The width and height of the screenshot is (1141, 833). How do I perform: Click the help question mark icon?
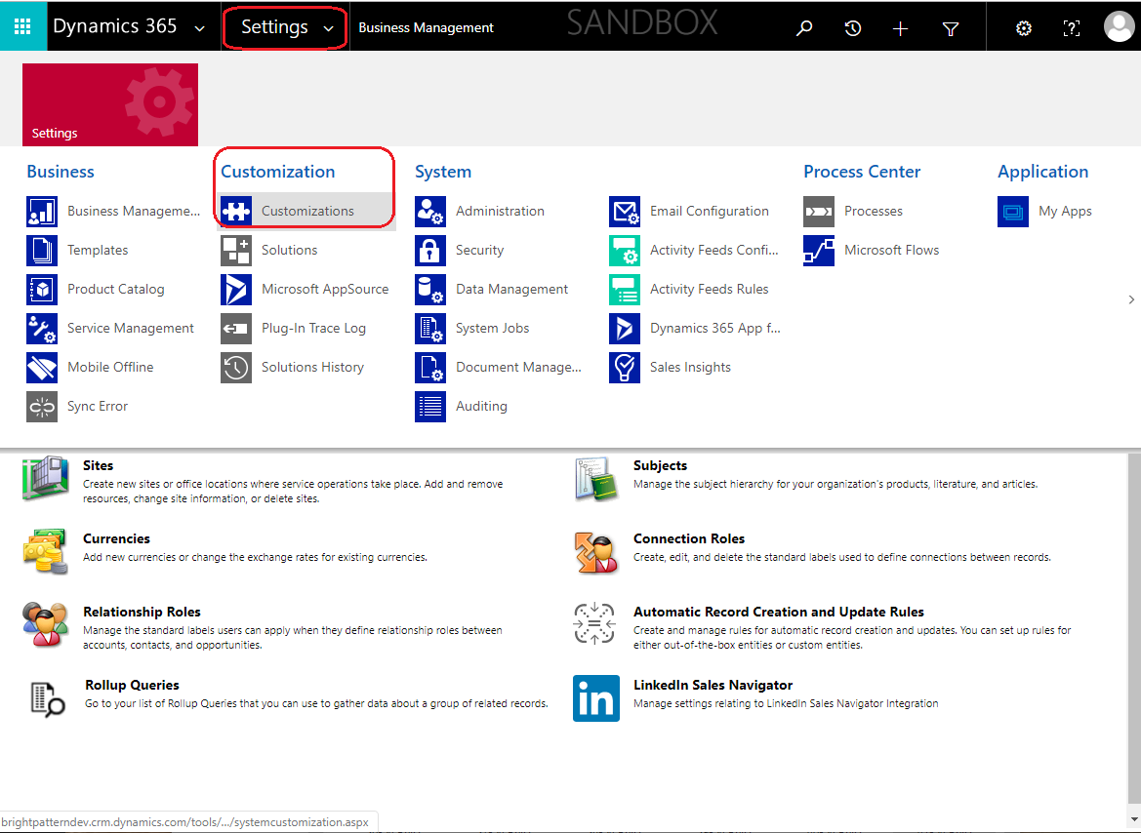coord(1071,28)
